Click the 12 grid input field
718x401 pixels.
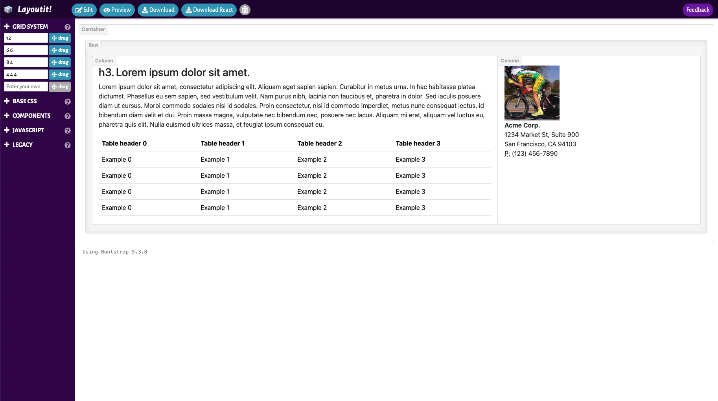pos(26,38)
